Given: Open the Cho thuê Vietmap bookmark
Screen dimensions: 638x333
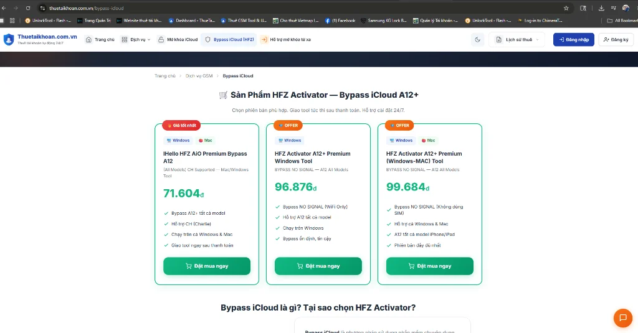Looking at the screenshot, I should pos(296,21).
